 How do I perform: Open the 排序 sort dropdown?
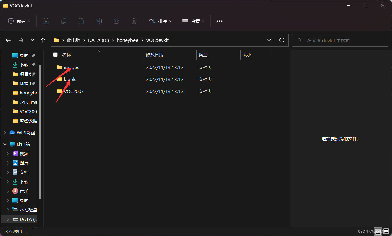160,21
